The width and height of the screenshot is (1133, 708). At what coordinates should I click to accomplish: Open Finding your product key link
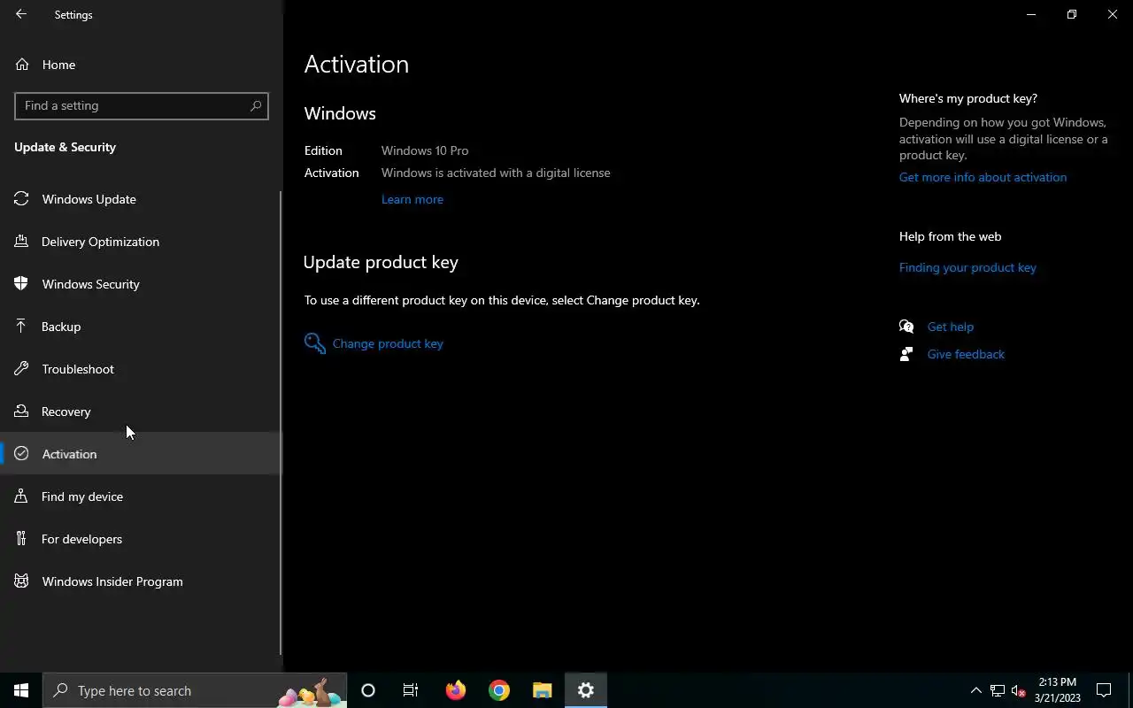(x=967, y=267)
